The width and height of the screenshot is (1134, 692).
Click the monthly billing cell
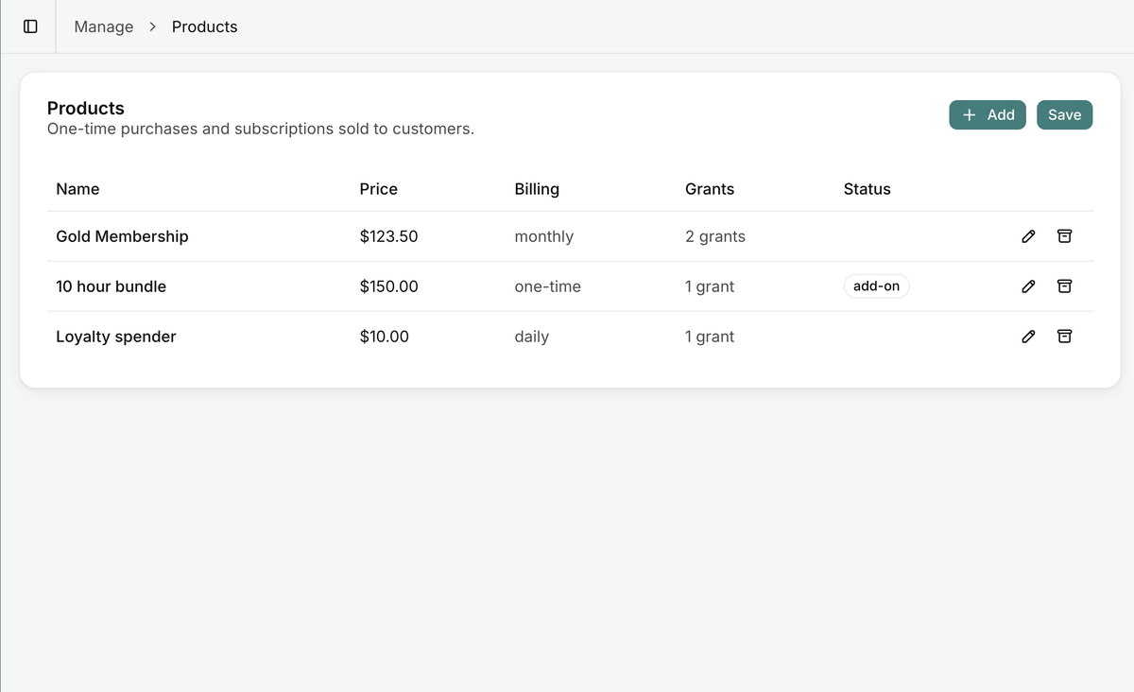(544, 236)
